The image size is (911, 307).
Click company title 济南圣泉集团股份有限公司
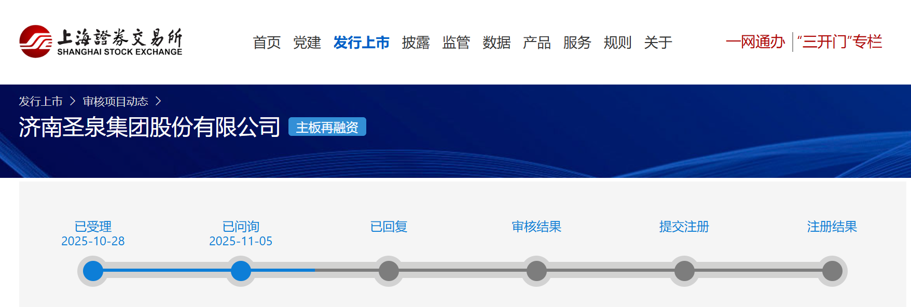149,127
